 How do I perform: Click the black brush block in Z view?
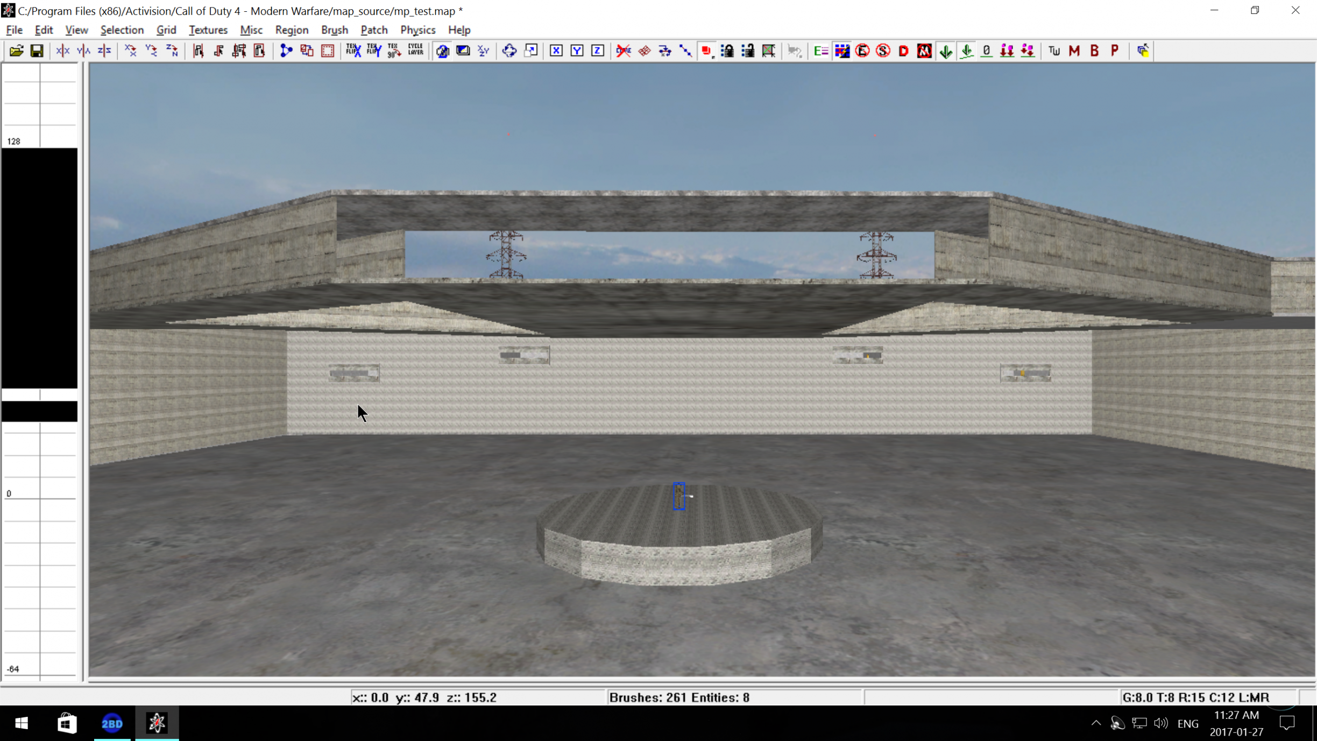(x=39, y=268)
